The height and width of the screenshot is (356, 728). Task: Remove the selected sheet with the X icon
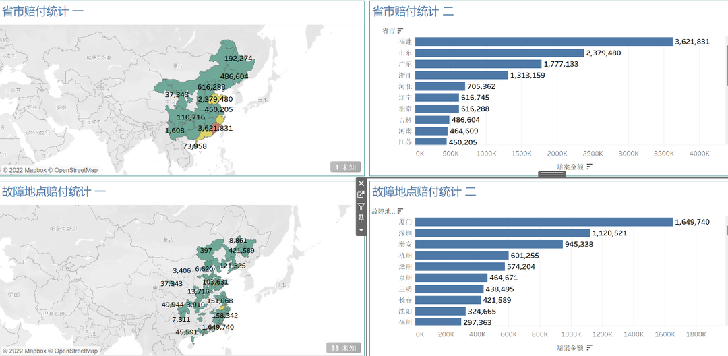[361, 183]
